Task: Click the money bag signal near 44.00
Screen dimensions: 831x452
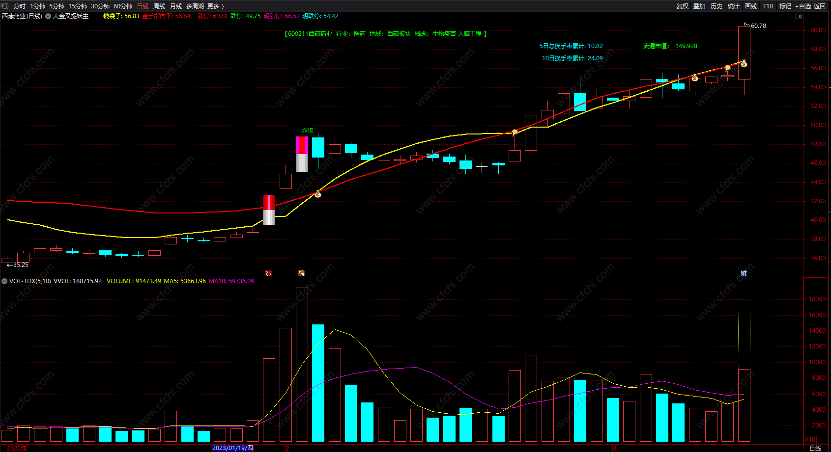Action: [x=318, y=194]
